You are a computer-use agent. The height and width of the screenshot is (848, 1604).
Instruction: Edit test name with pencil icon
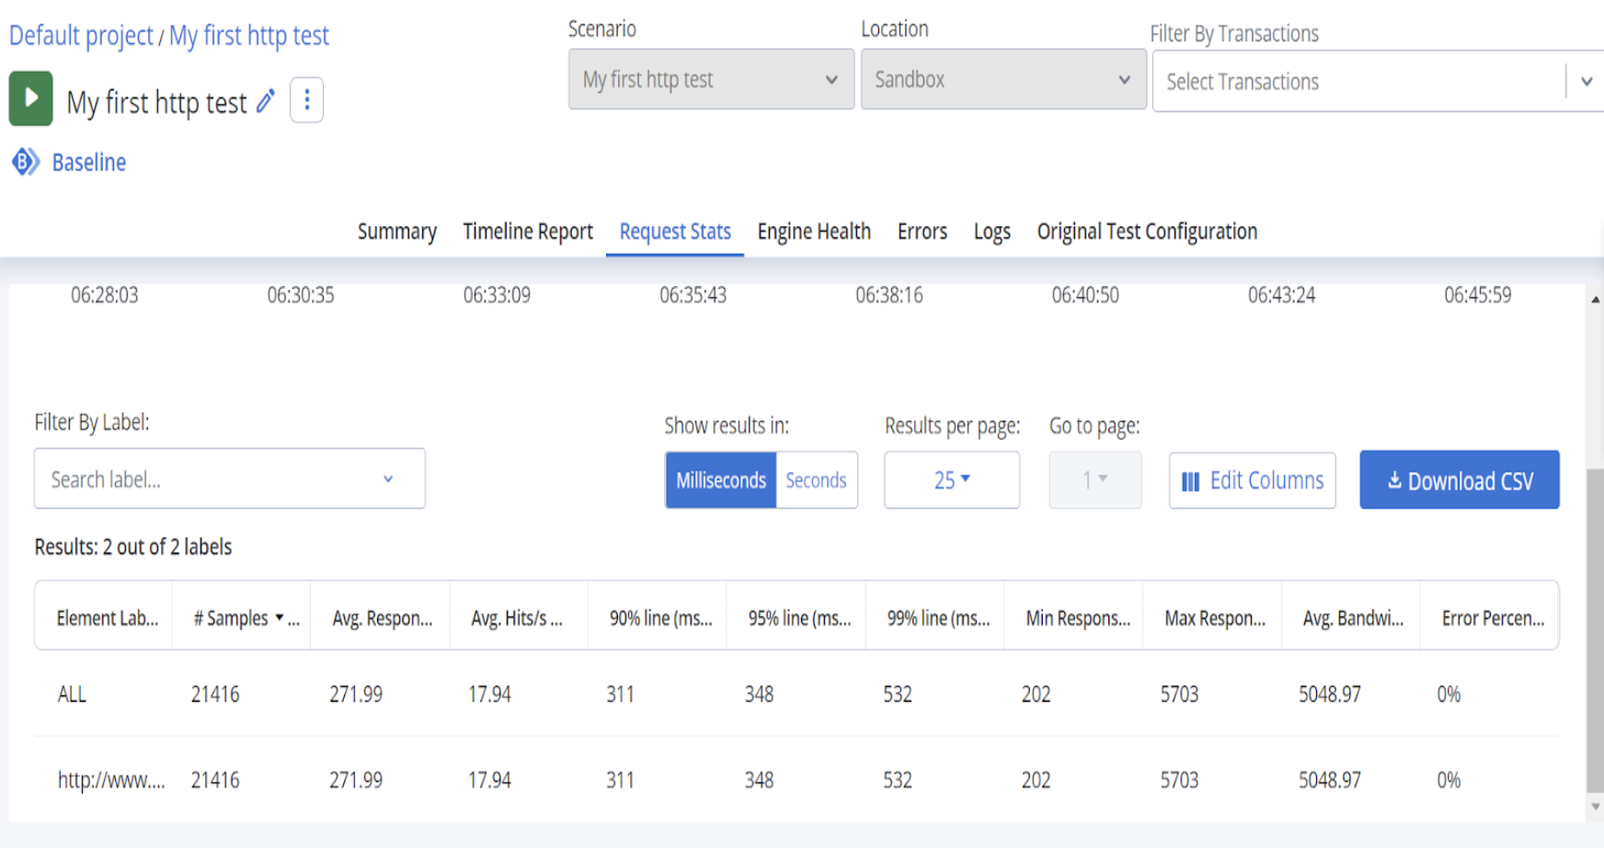point(265,100)
